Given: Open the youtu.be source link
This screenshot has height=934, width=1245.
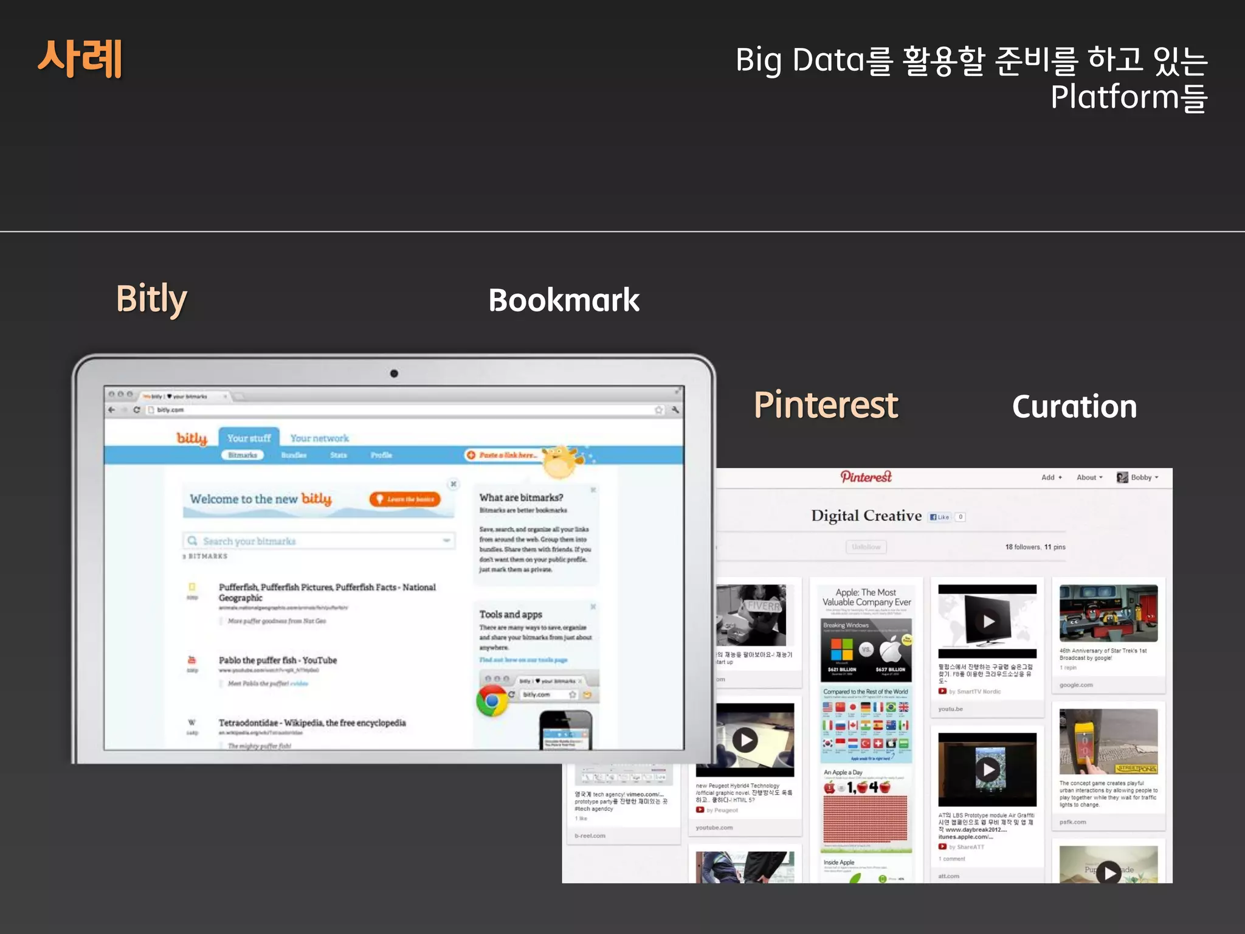Looking at the screenshot, I should point(950,709).
